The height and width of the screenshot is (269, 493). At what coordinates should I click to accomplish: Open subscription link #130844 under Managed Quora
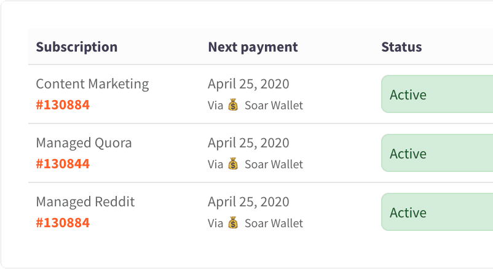(x=63, y=164)
